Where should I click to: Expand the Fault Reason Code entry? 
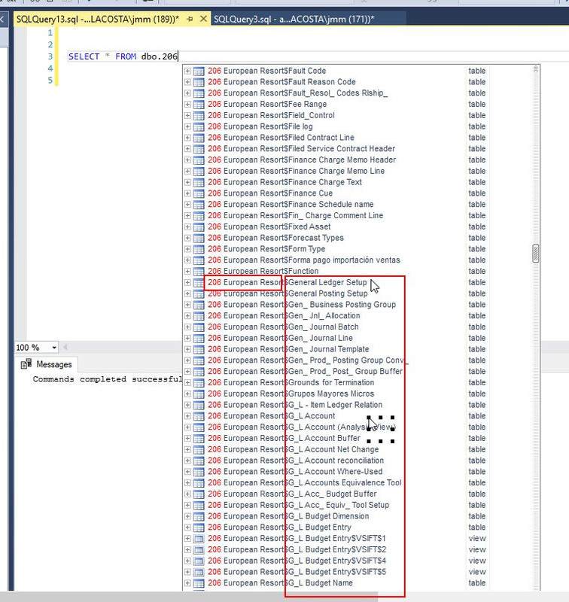pos(187,82)
